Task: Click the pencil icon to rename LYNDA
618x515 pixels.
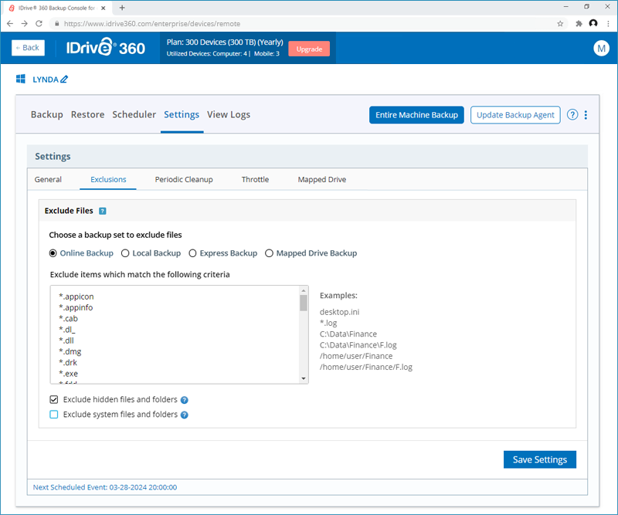Action: tap(64, 80)
